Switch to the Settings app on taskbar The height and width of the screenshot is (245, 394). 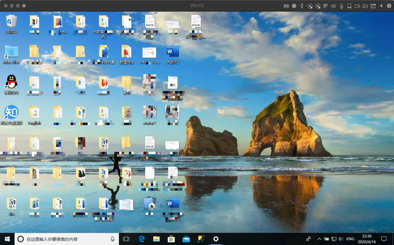(216, 239)
